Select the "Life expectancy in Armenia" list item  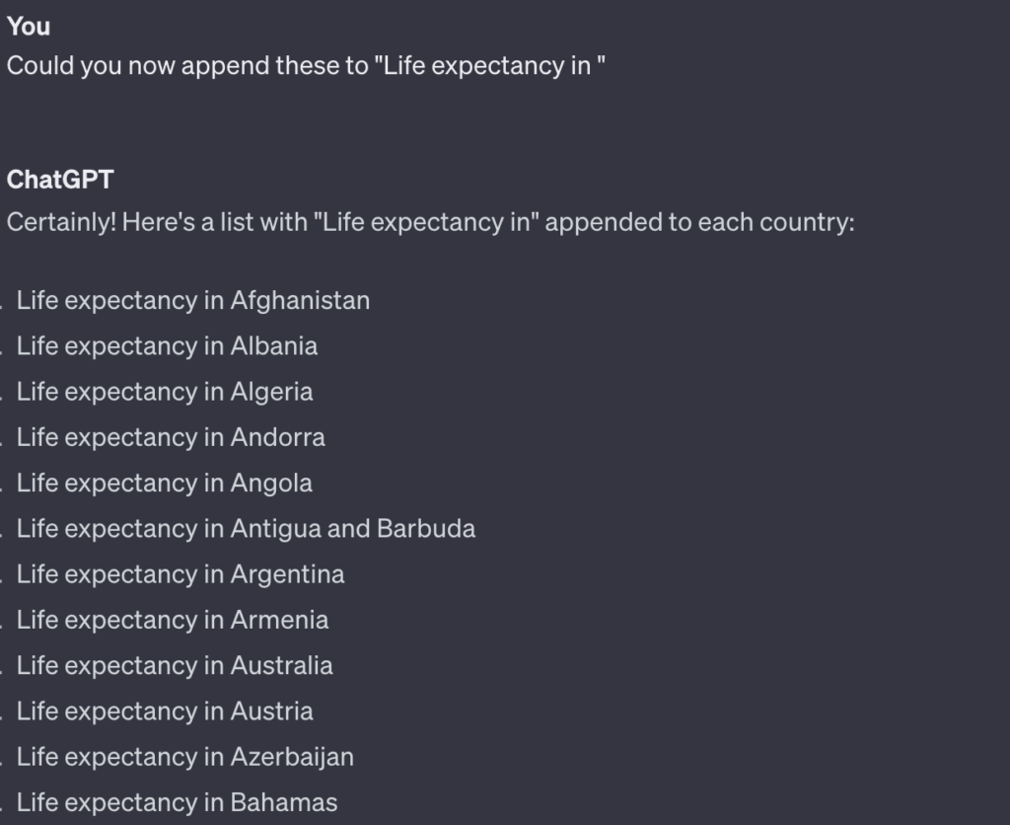pos(173,620)
